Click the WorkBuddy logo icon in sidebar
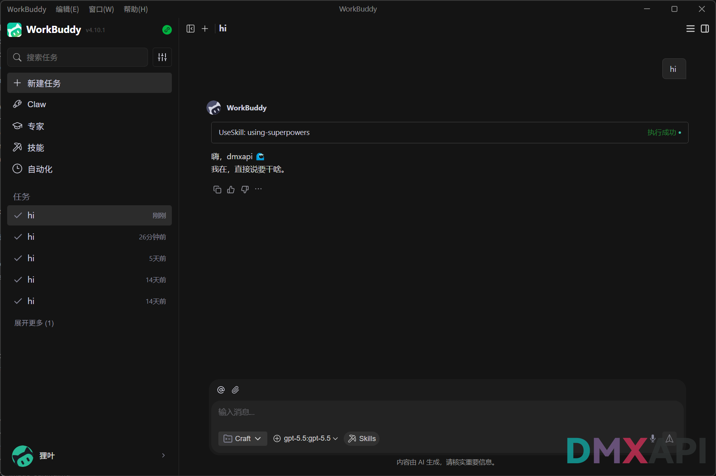 pos(14,30)
